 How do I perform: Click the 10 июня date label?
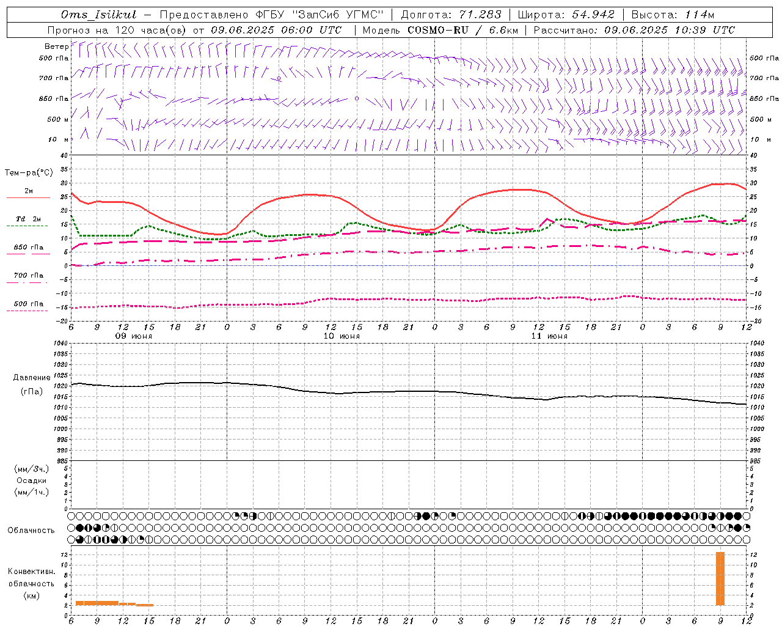click(x=342, y=336)
